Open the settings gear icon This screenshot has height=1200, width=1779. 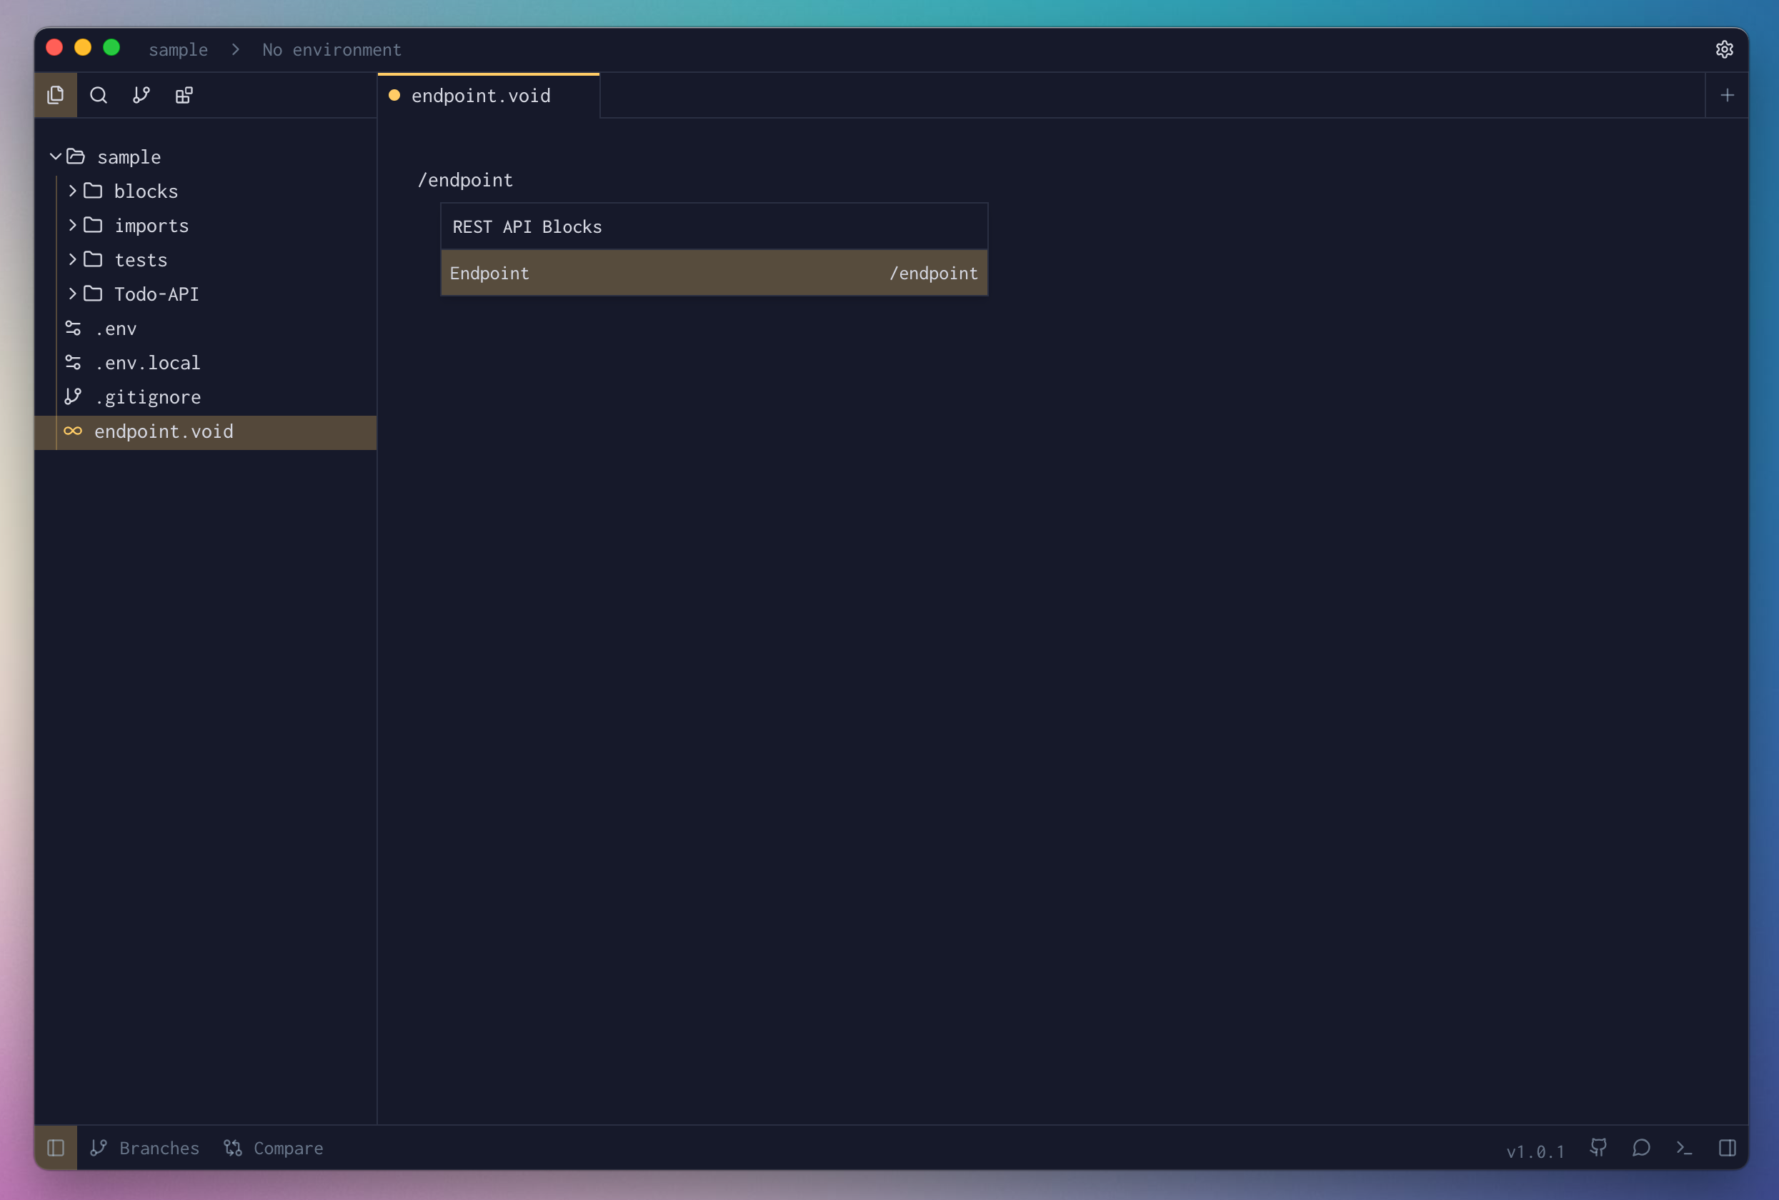click(1724, 50)
